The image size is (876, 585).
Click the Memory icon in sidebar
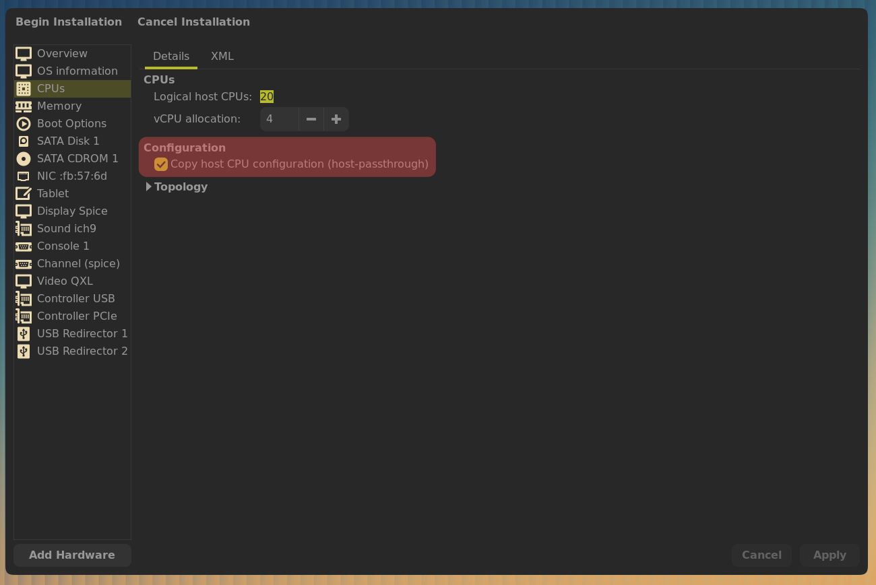click(x=24, y=106)
